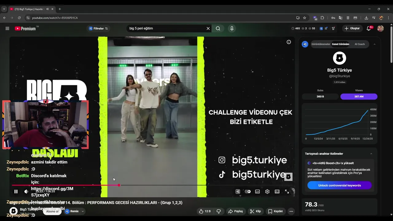Clear the search box with the X
The image size is (393, 221).
(x=208, y=29)
